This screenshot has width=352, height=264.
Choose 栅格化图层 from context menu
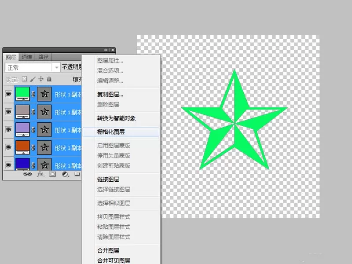click(x=121, y=132)
